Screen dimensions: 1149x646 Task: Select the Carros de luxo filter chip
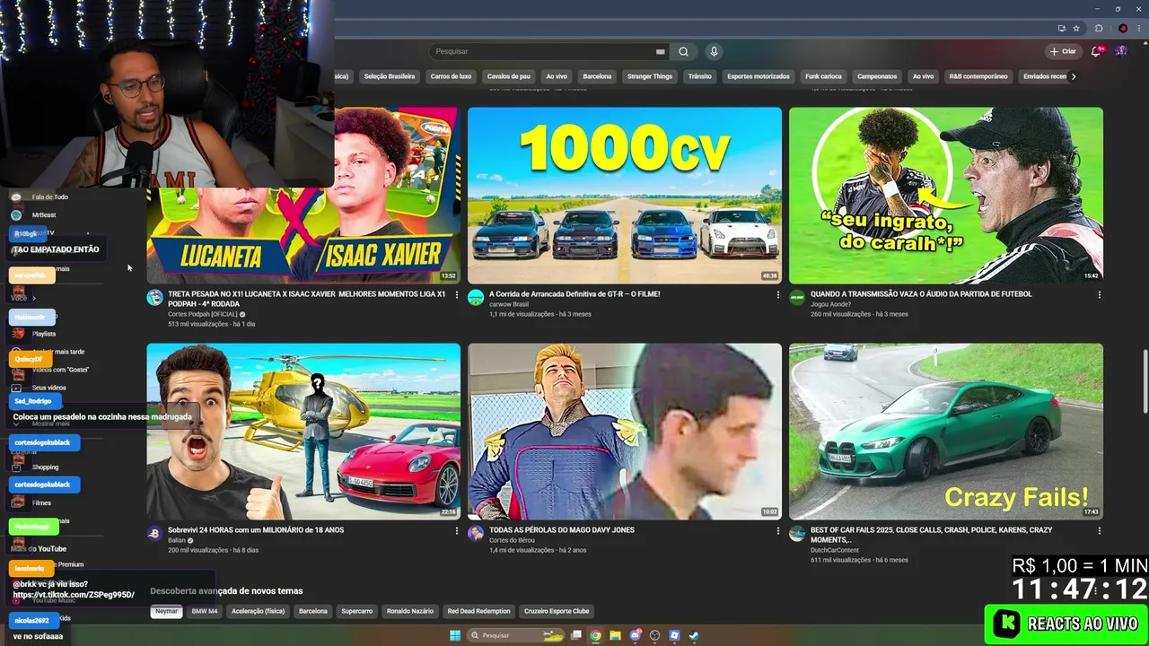coord(451,76)
